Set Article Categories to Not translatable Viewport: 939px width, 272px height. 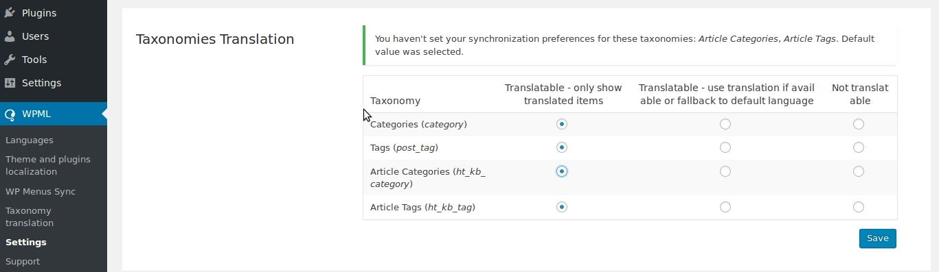tap(859, 171)
